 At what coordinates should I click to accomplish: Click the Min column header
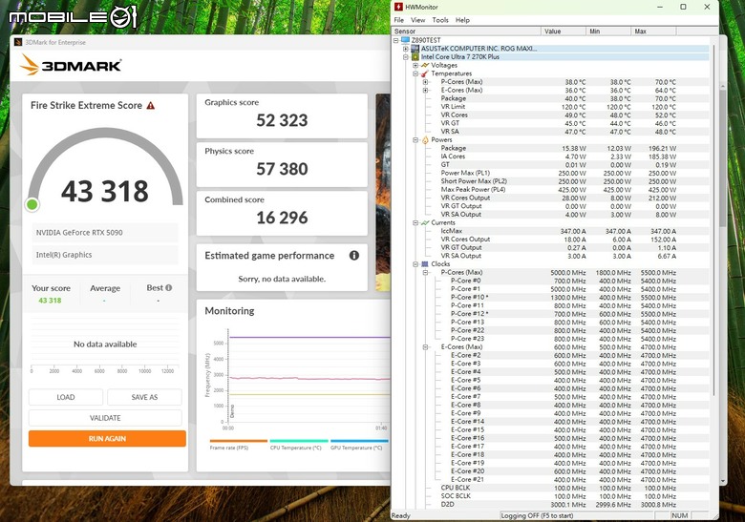tap(608, 31)
